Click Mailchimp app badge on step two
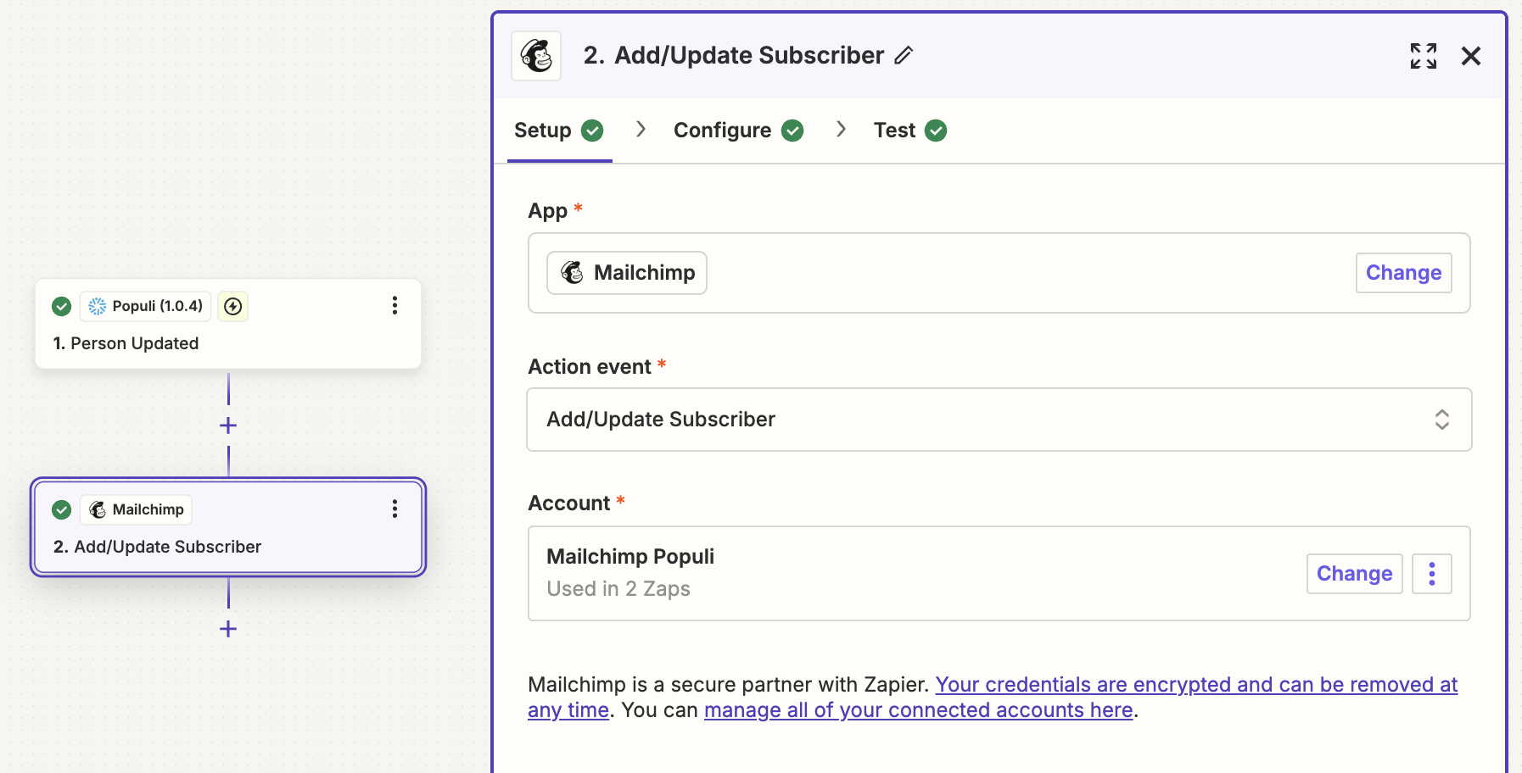 click(137, 509)
